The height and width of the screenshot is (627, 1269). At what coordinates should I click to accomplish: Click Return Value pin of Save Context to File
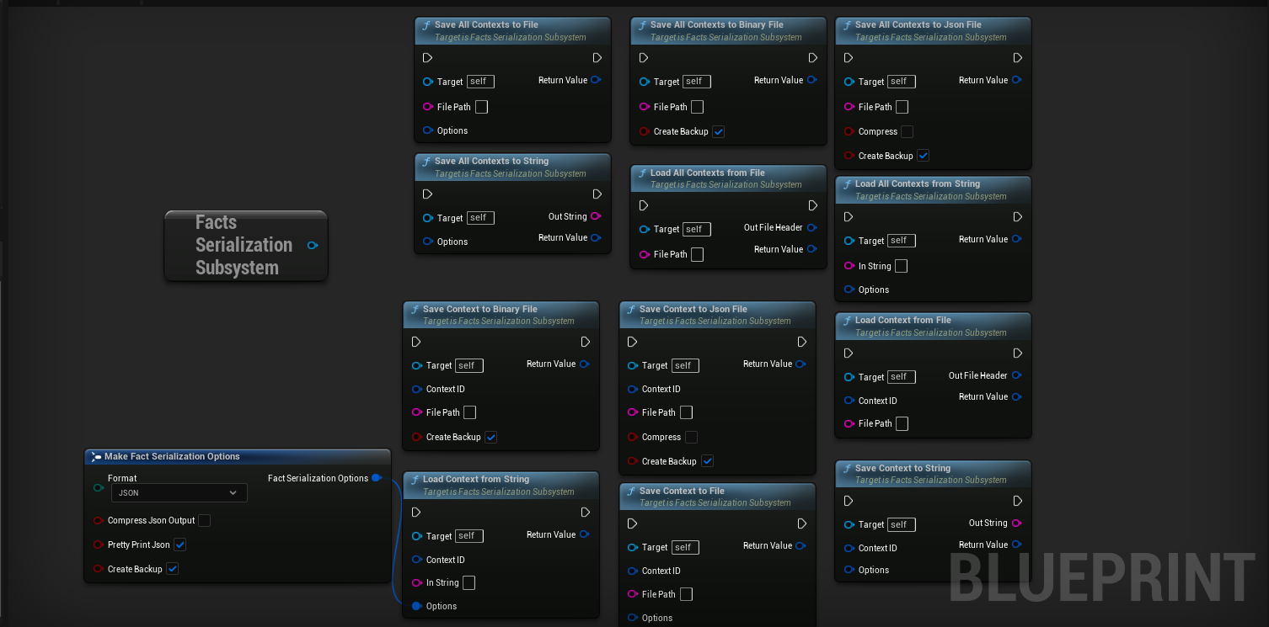tap(800, 545)
